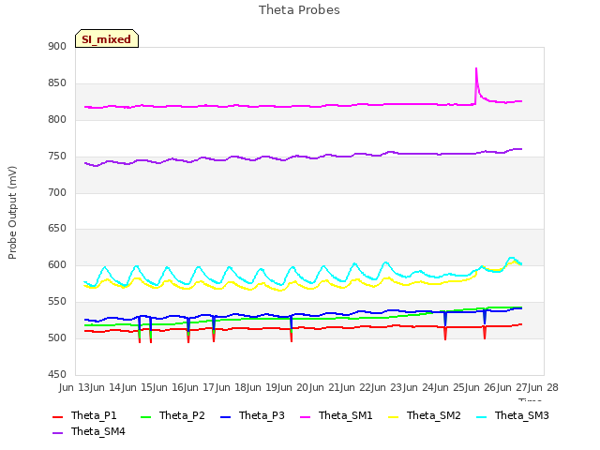Click the blue Theta_P3 legend swatch
Viewport: 600px width, 450px height.
[x=226, y=416]
